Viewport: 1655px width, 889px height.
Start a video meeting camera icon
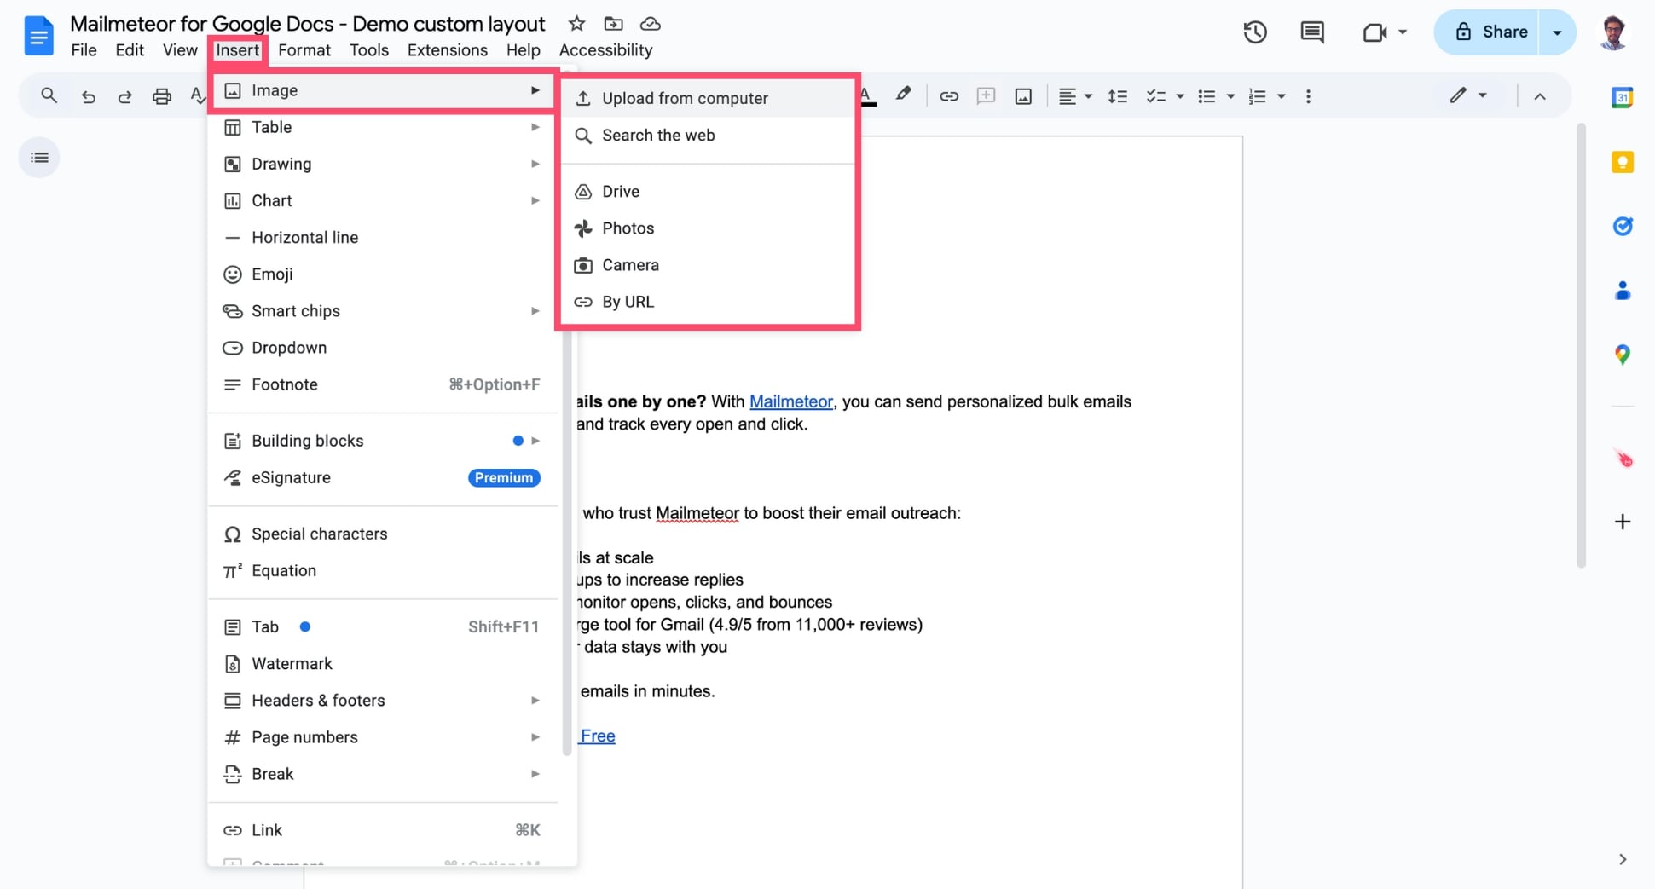(x=1374, y=32)
